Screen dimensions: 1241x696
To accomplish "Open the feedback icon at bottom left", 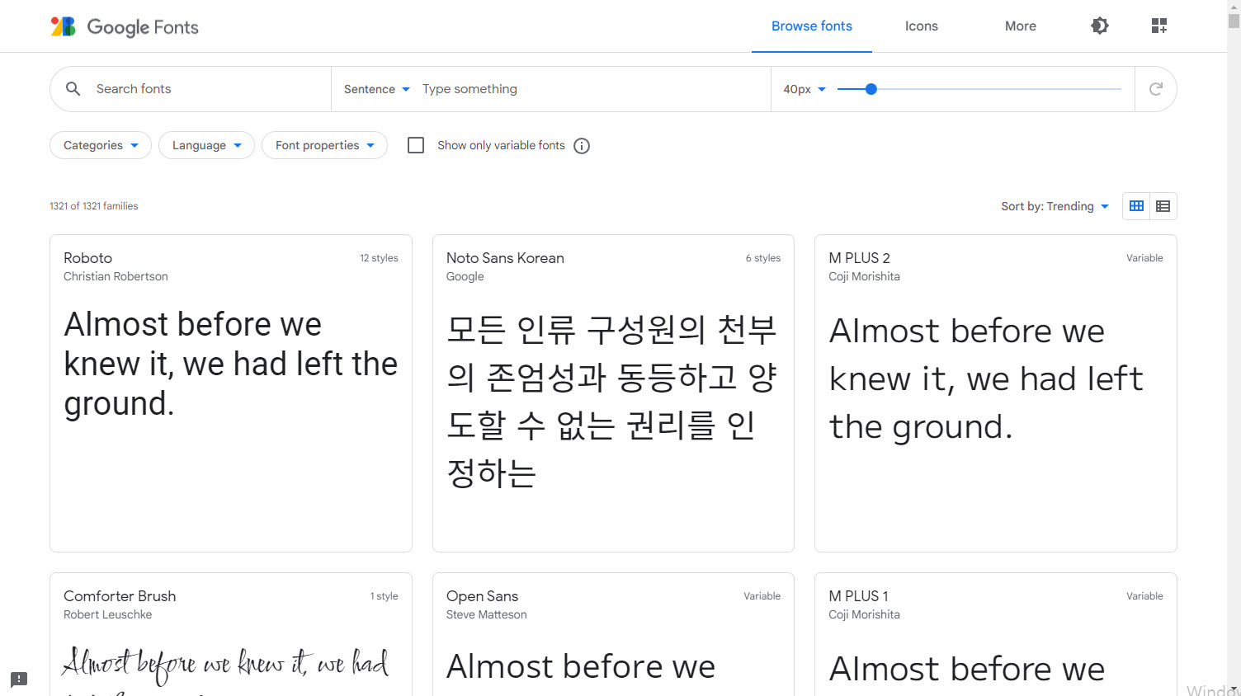I will 19,680.
